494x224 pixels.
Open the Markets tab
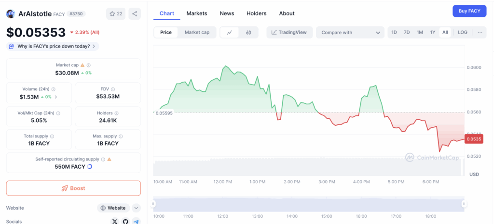point(196,13)
